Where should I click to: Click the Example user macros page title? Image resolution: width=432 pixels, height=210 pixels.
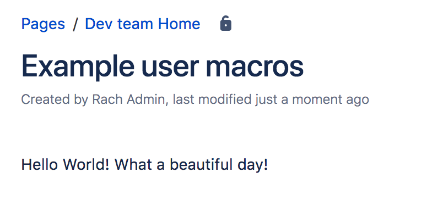point(163,67)
